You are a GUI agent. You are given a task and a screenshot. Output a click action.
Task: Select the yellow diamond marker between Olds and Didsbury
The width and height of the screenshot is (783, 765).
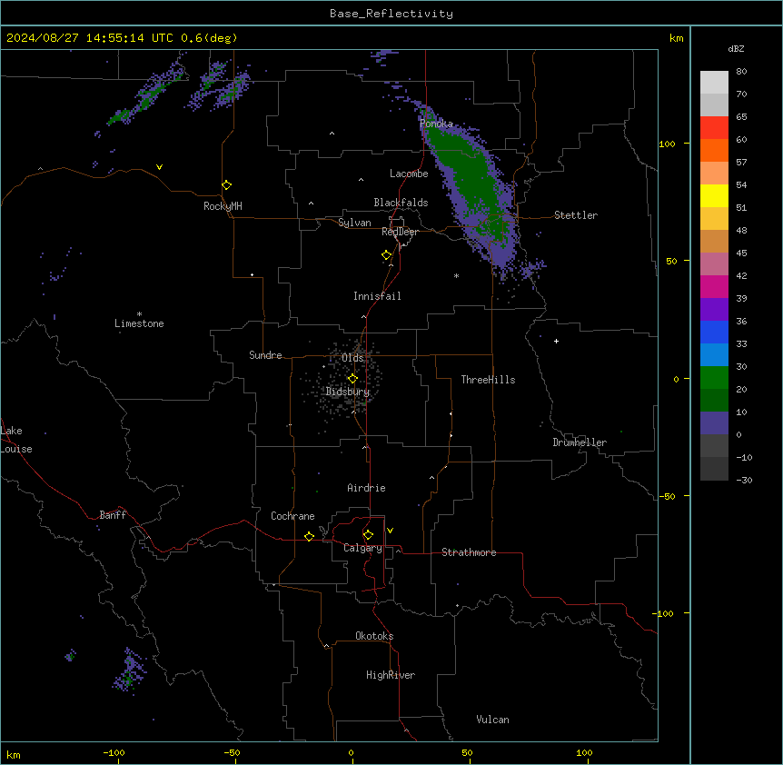point(352,379)
